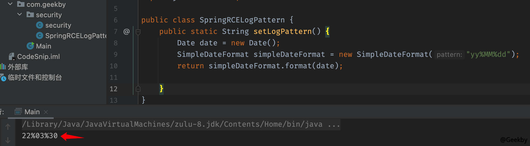Viewport: 530px width, 146px height.
Task: Collapse the com.geekby package chevron
Action: (10, 4)
